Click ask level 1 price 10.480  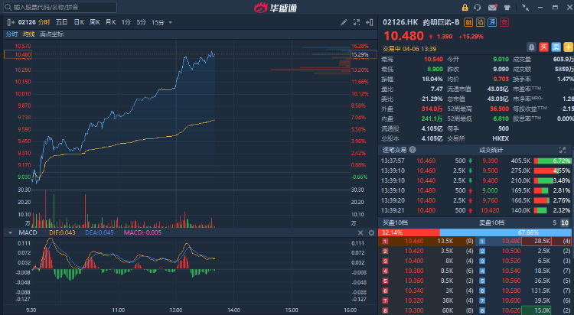[511, 241]
